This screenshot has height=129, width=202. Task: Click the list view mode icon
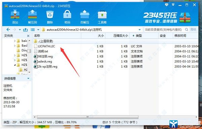[33, 30]
